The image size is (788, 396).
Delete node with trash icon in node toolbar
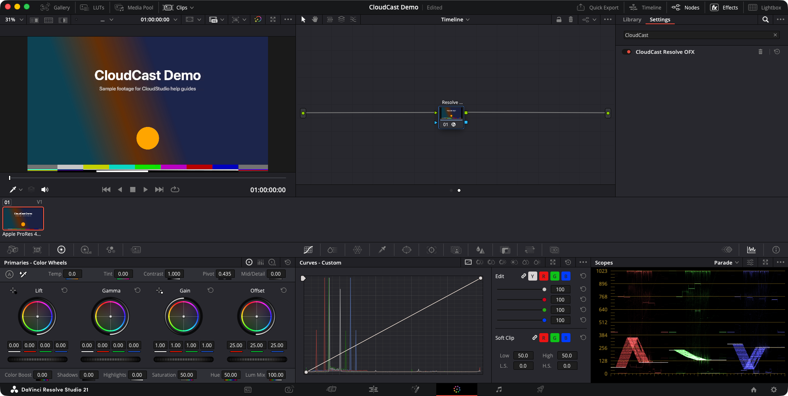570,19
